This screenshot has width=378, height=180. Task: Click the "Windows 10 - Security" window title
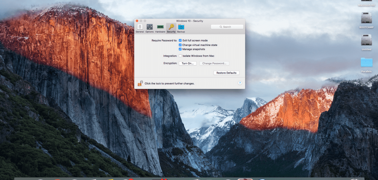pos(189,21)
